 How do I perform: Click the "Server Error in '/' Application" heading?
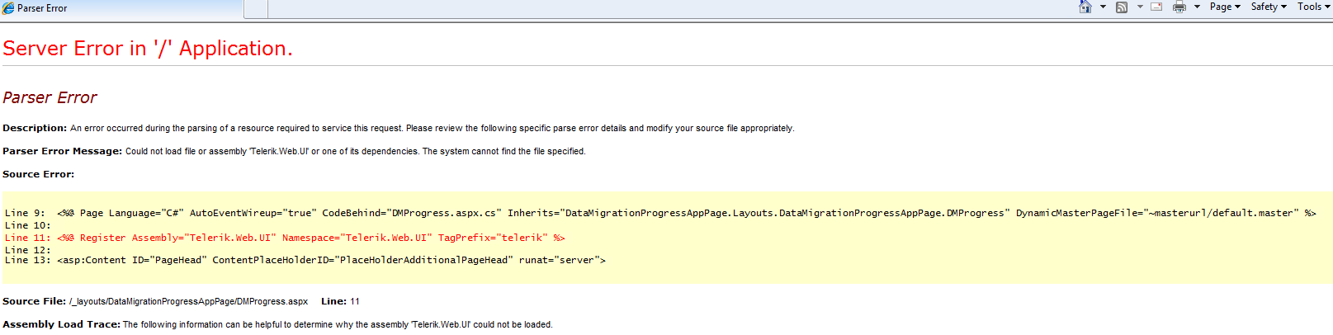pyautogui.click(x=148, y=49)
